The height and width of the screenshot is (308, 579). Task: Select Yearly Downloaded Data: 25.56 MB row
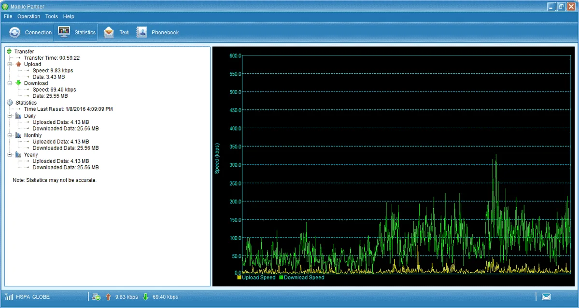65,168
